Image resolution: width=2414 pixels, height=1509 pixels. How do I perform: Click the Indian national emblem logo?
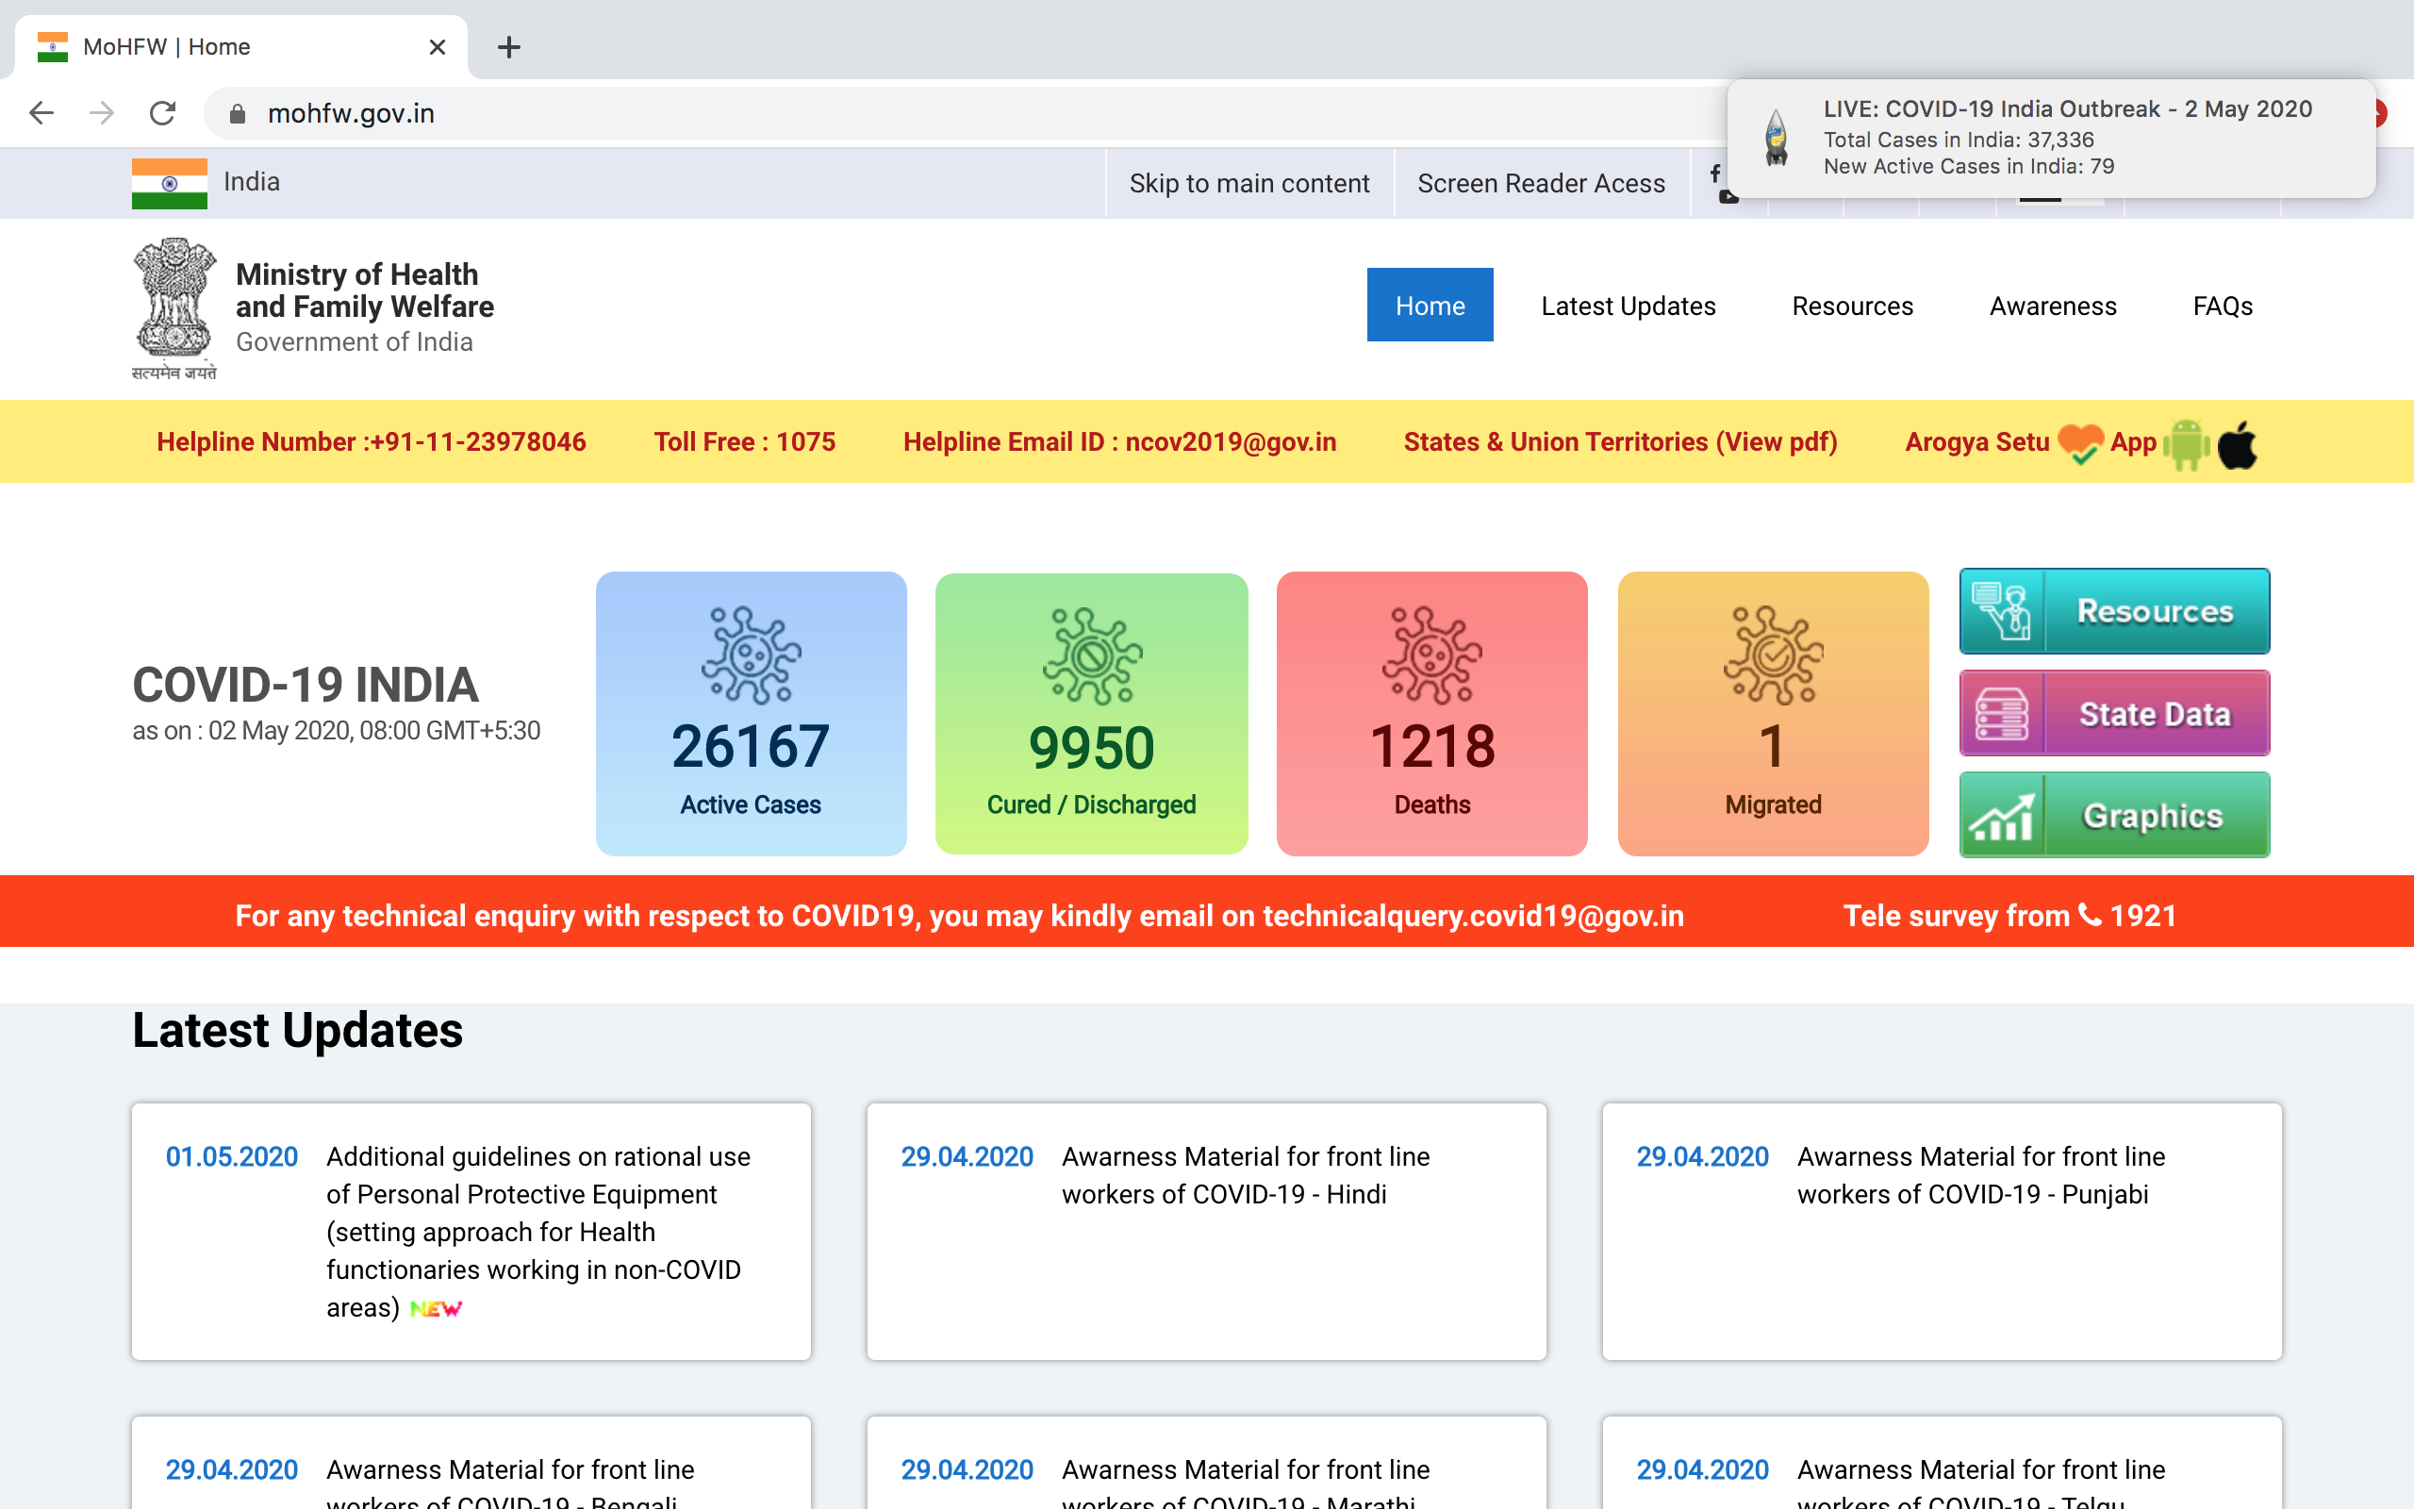(x=174, y=299)
